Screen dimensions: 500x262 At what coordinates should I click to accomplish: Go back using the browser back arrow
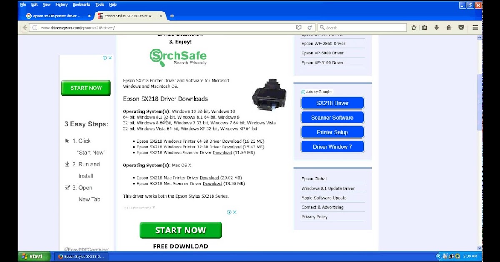[x=25, y=27]
